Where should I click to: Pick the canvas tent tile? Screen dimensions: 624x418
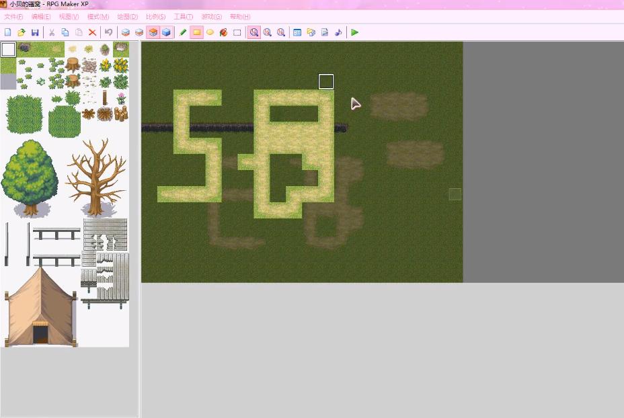40,307
